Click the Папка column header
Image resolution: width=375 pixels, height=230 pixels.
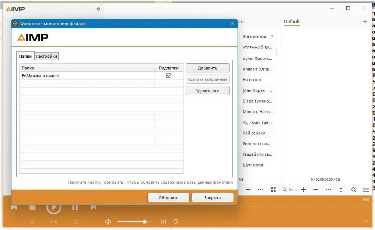[87, 68]
